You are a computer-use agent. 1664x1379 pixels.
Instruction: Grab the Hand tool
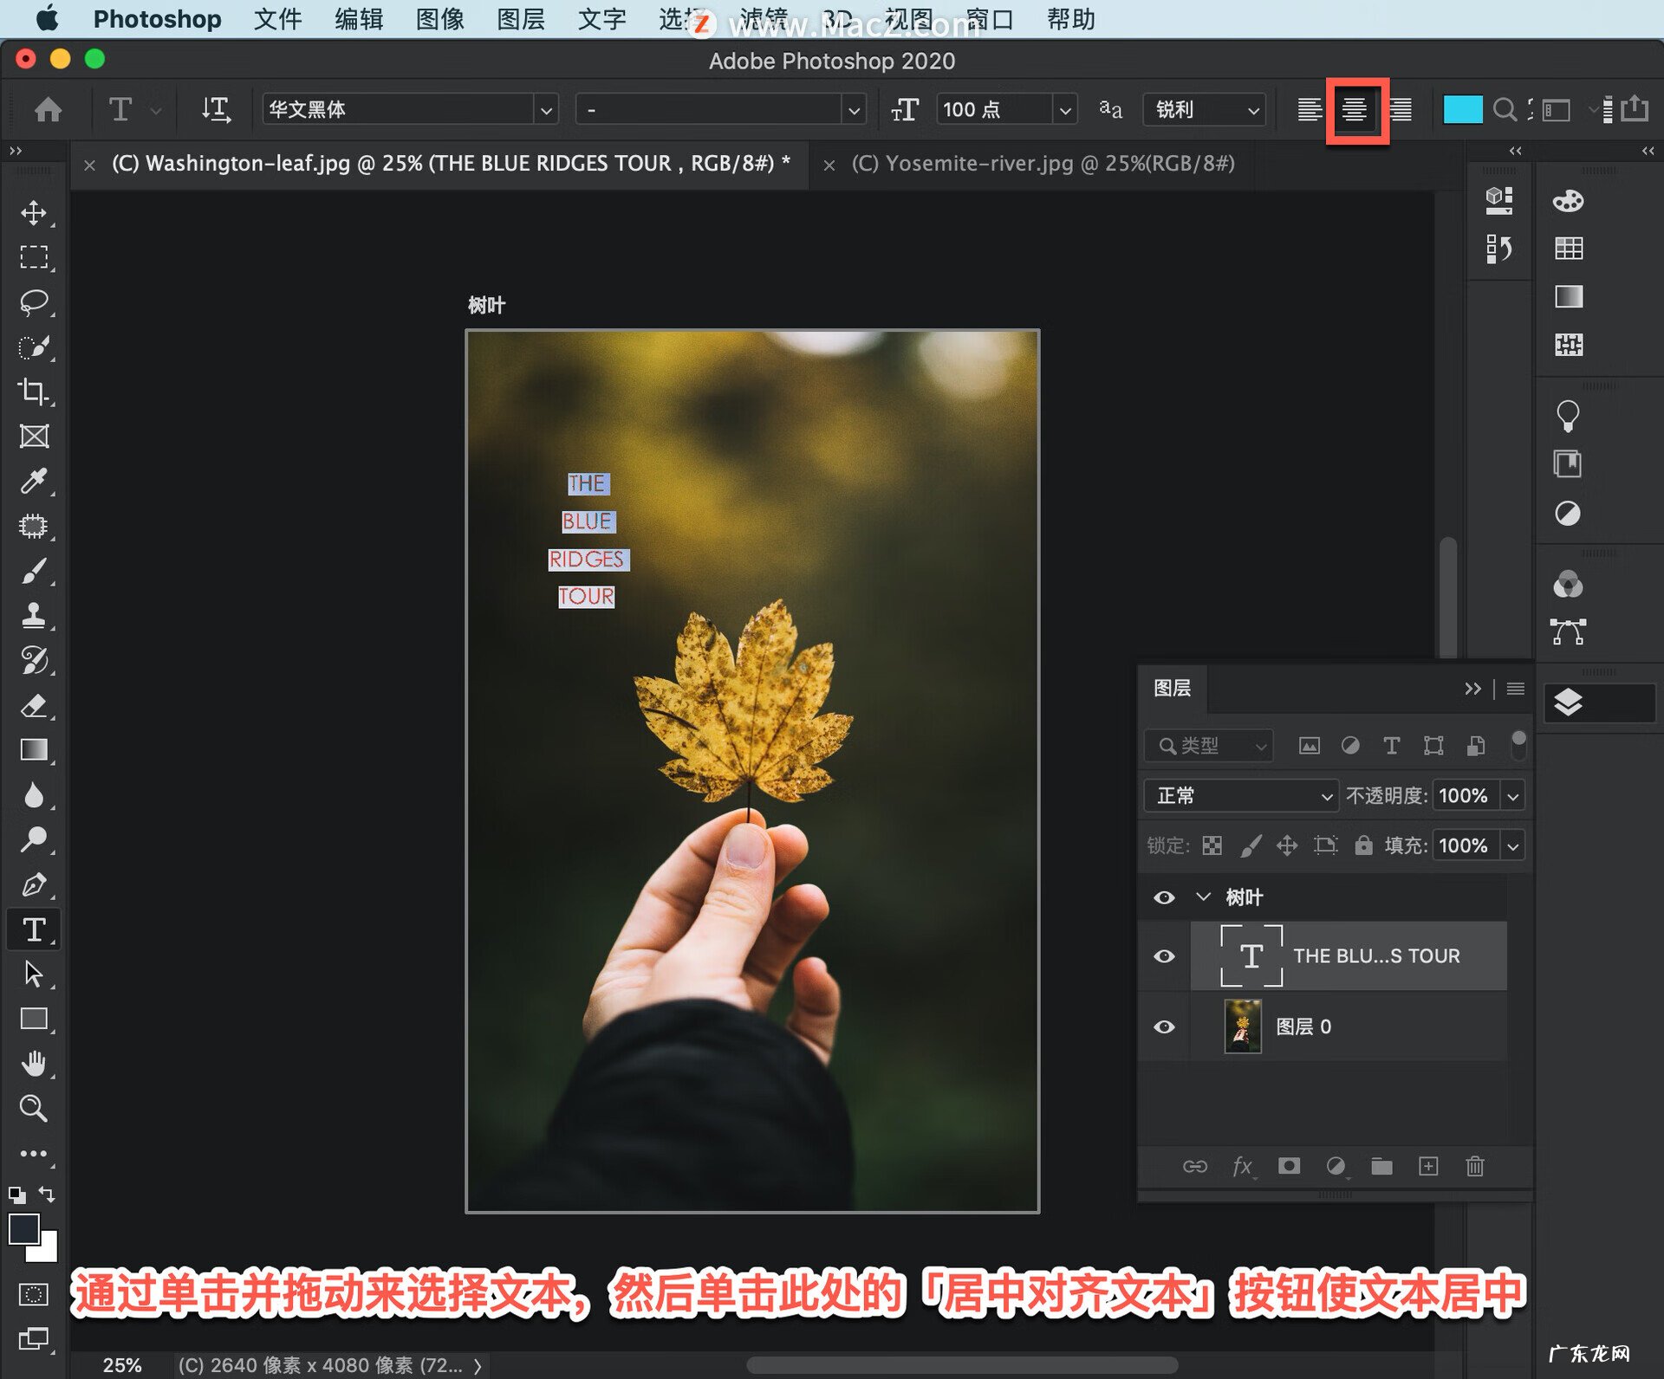[34, 1064]
